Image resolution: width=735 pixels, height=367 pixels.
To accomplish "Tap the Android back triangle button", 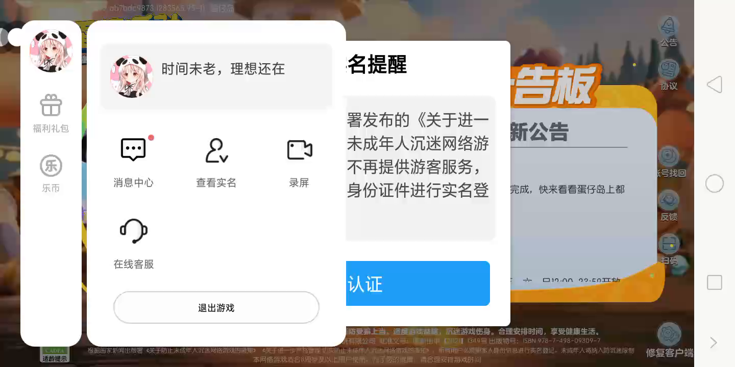I will click(715, 85).
